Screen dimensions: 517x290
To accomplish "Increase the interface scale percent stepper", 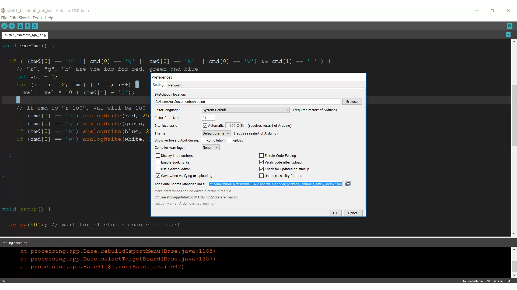I will [x=238, y=124].
